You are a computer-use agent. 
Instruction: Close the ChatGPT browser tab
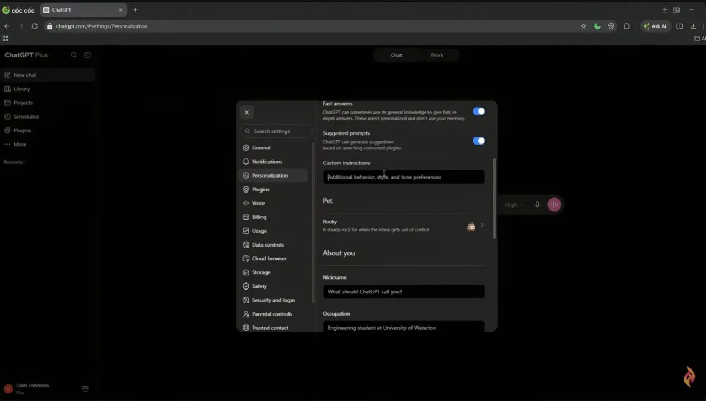[121, 10]
